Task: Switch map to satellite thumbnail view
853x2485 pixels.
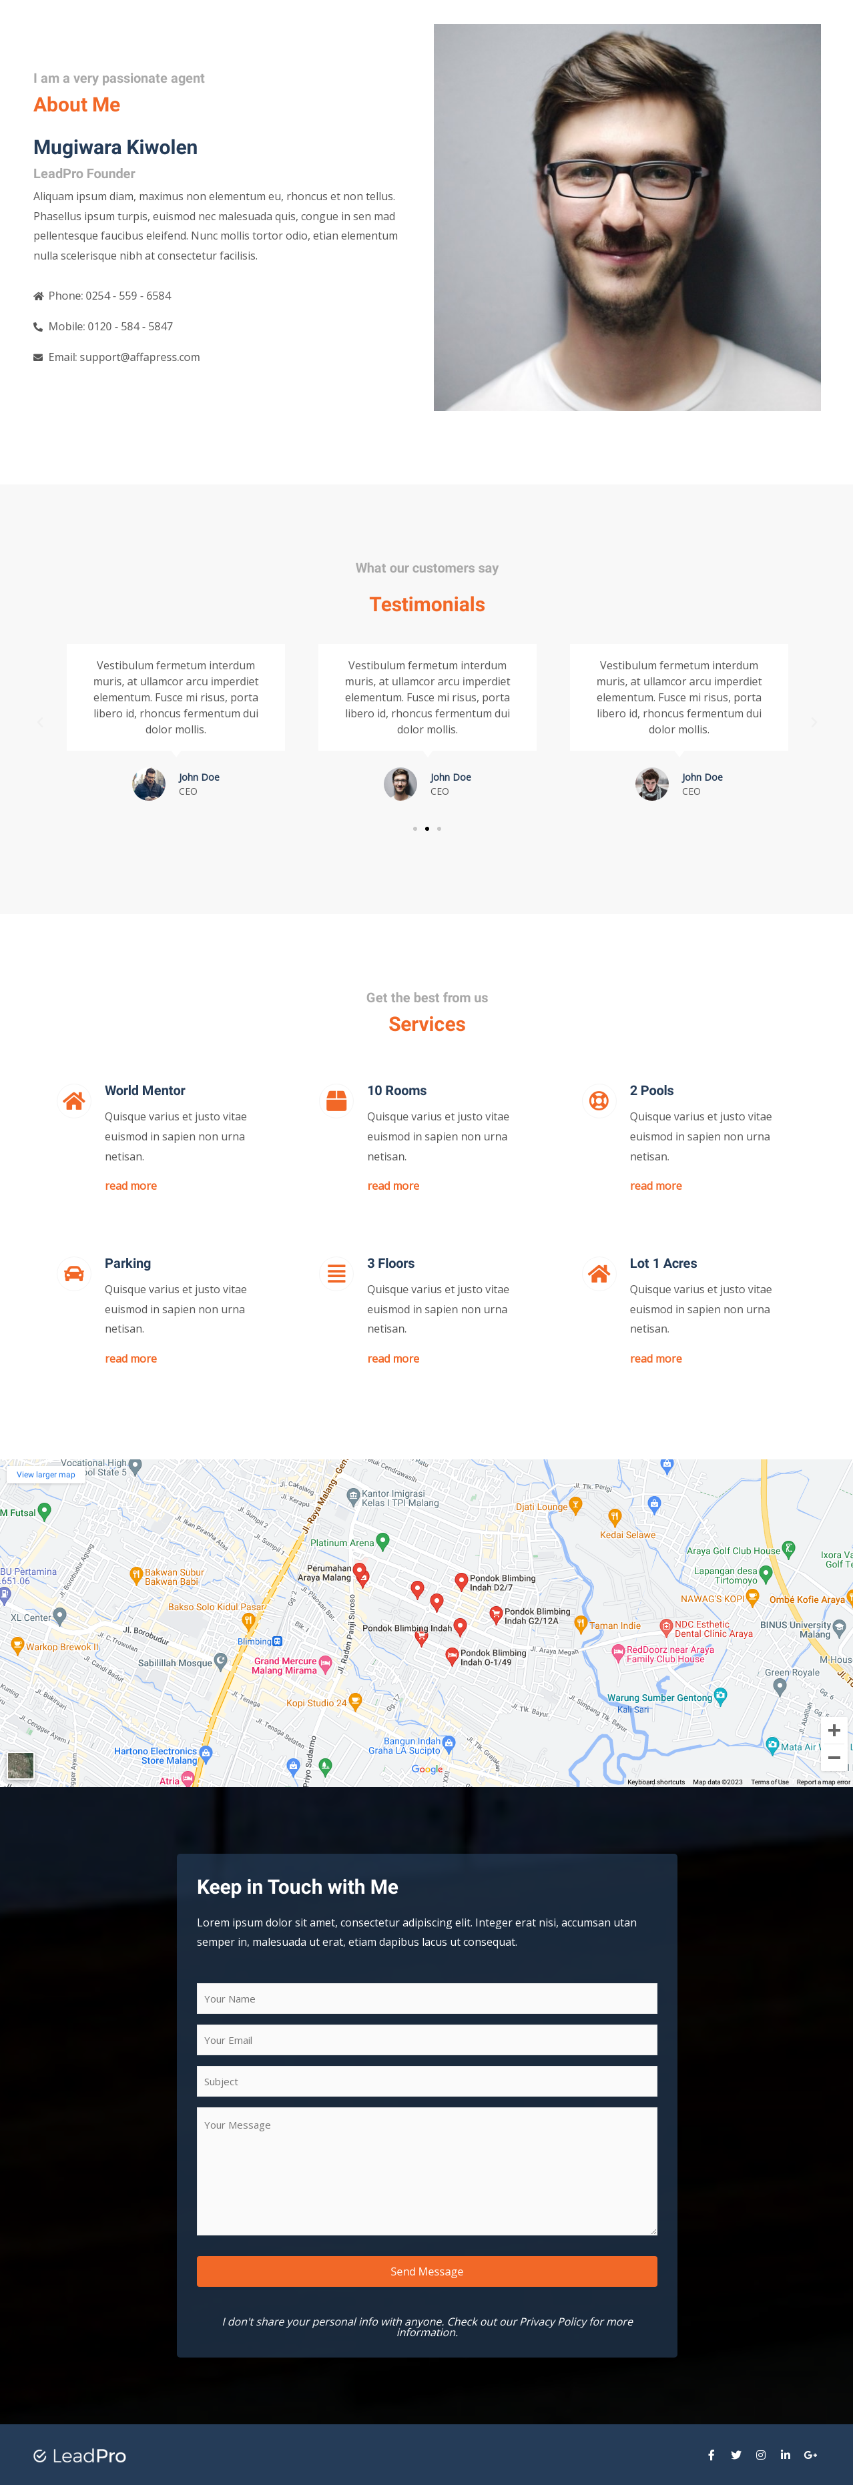Action: click(20, 1764)
